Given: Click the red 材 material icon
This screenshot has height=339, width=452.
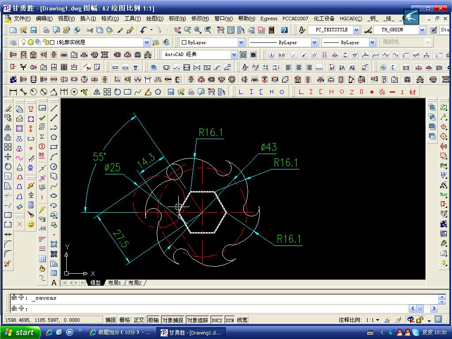Looking at the screenshot, I should (x=413, y=92).
